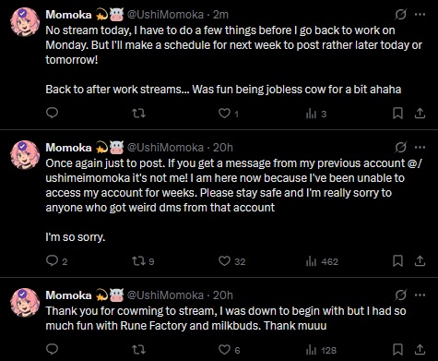Reply to the hacked account warning tweet

coord(56,261)
